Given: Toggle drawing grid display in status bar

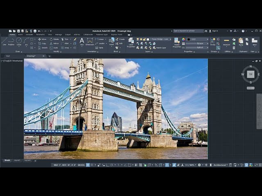Looking at the screenshot, I should tap(88, 165).
